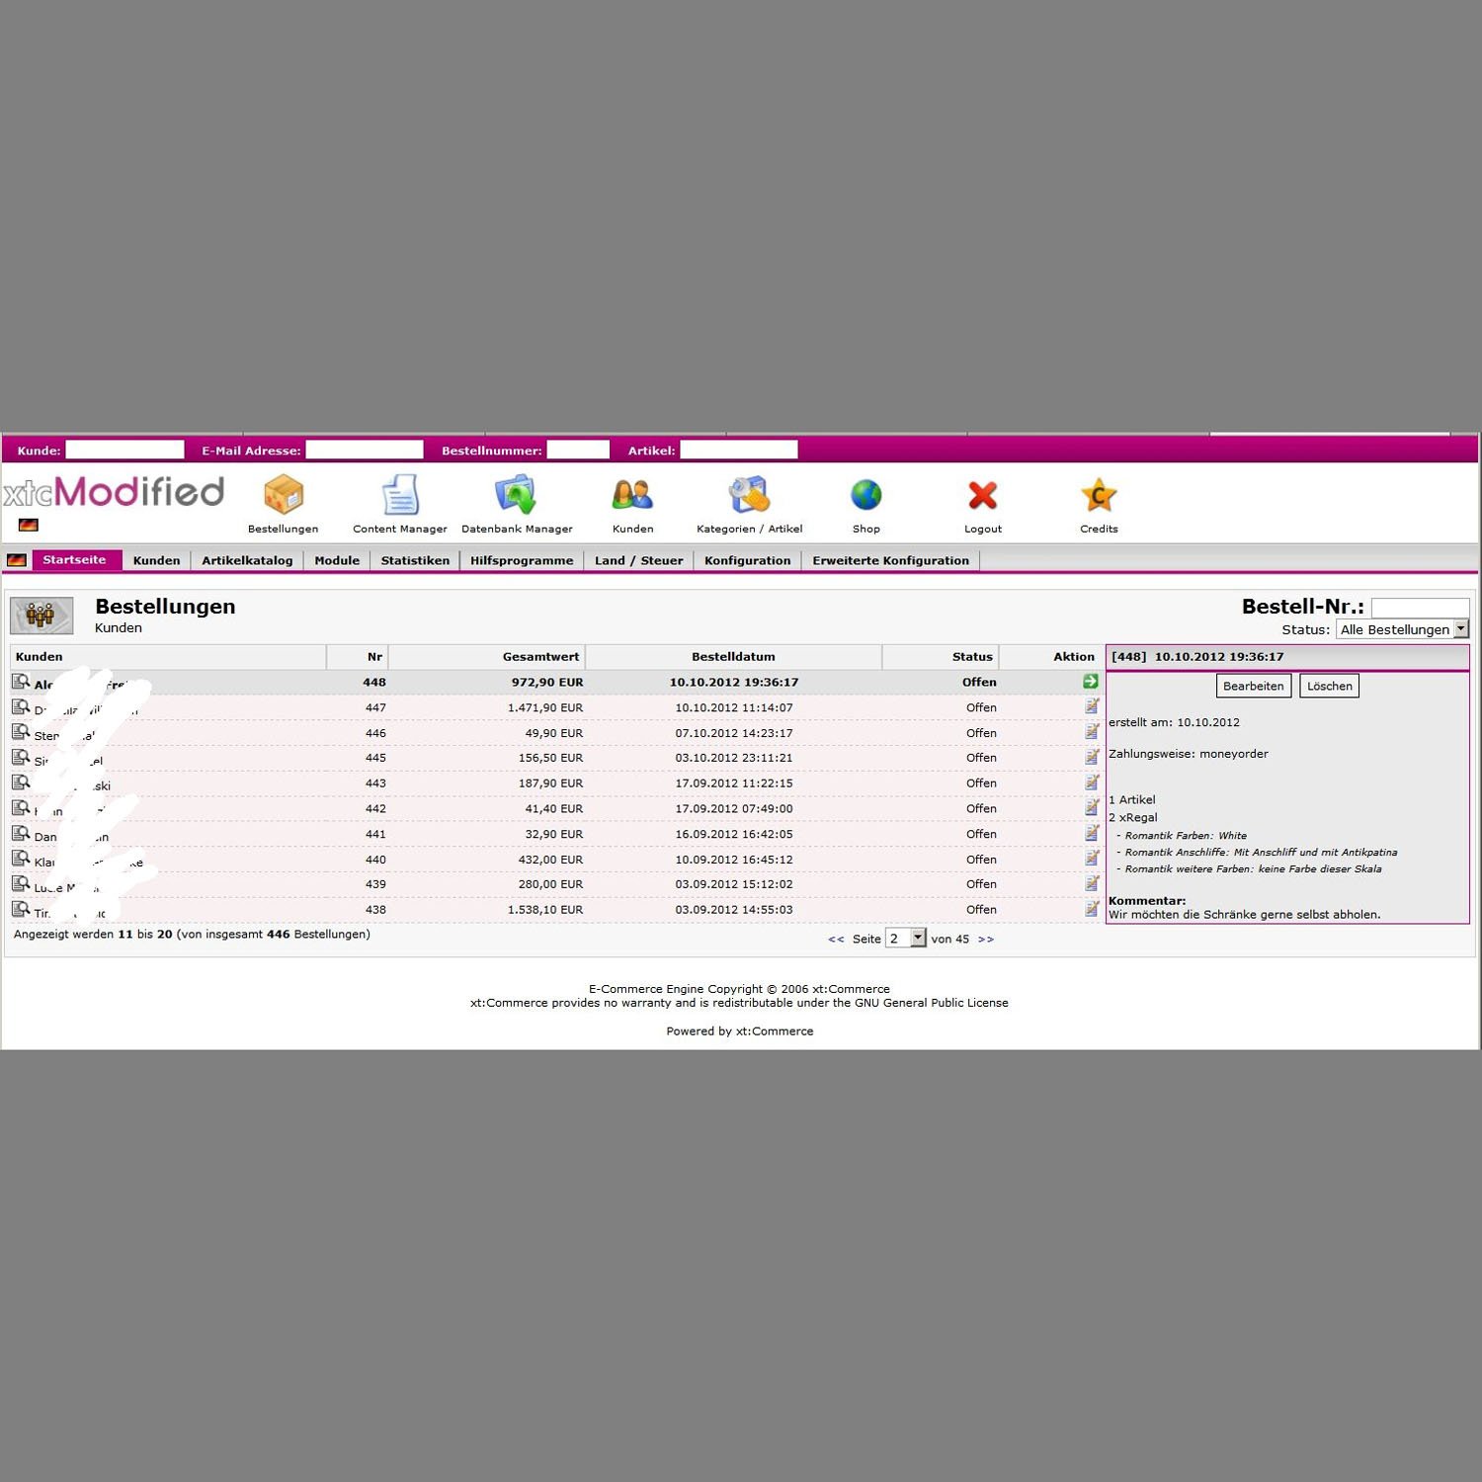This screenshot has width=1482, height=1482.
Task: Click the 156,50 EUR amount
Action: 550,758
